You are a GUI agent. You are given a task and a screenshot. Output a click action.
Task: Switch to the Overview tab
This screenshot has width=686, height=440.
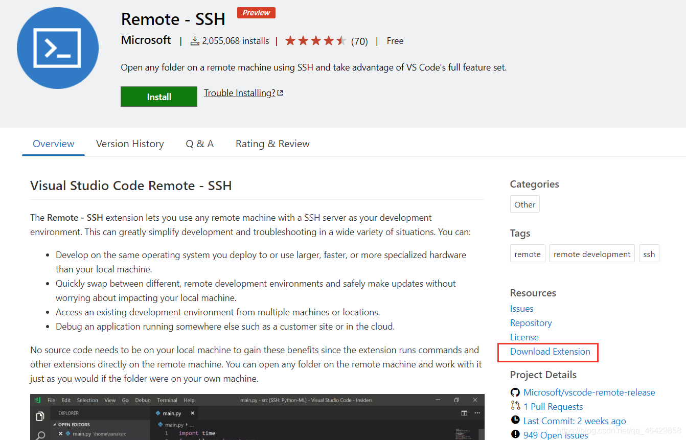coord(54,144)
